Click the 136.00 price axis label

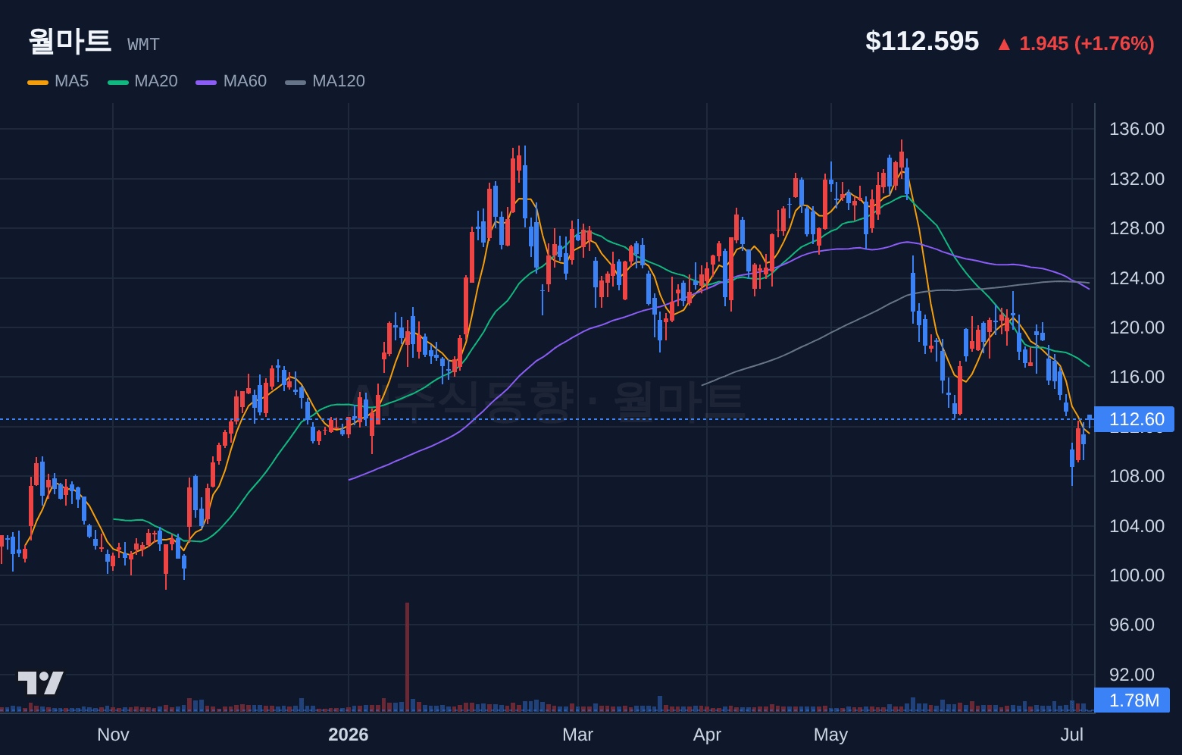click(x=1137, y=129)
